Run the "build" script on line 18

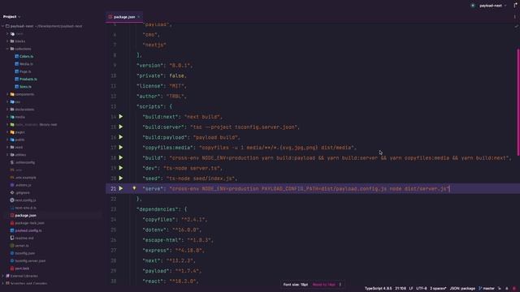[121, 157]
